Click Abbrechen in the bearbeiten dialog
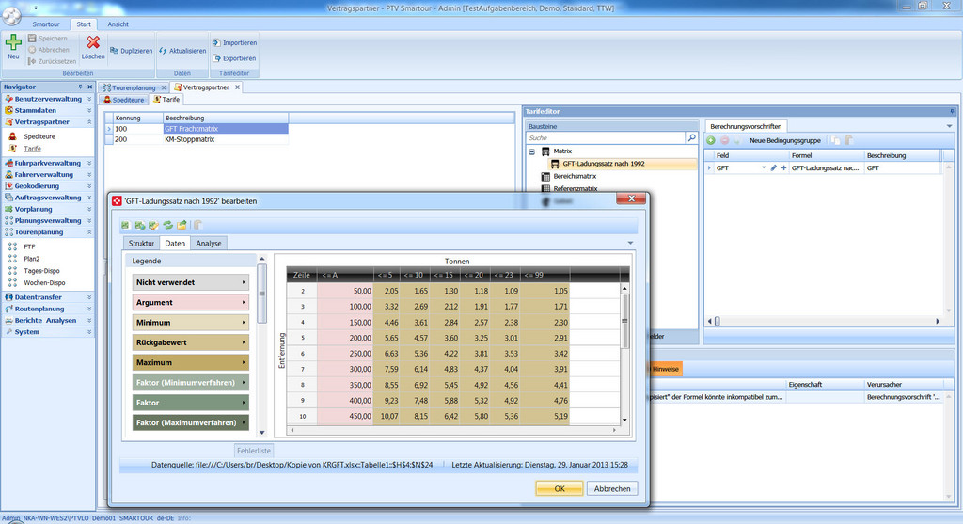Image resolution: width=963 pixels, height=524 pixels. click(x=611, y=488)
